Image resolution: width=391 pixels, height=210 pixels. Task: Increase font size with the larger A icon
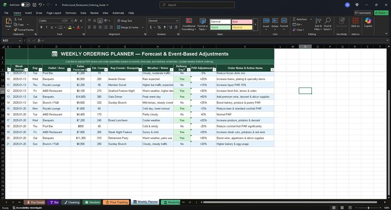76,21
